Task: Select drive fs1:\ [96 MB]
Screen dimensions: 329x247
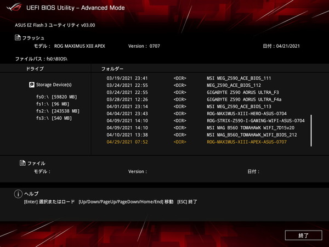Action: tap(53, 104)
